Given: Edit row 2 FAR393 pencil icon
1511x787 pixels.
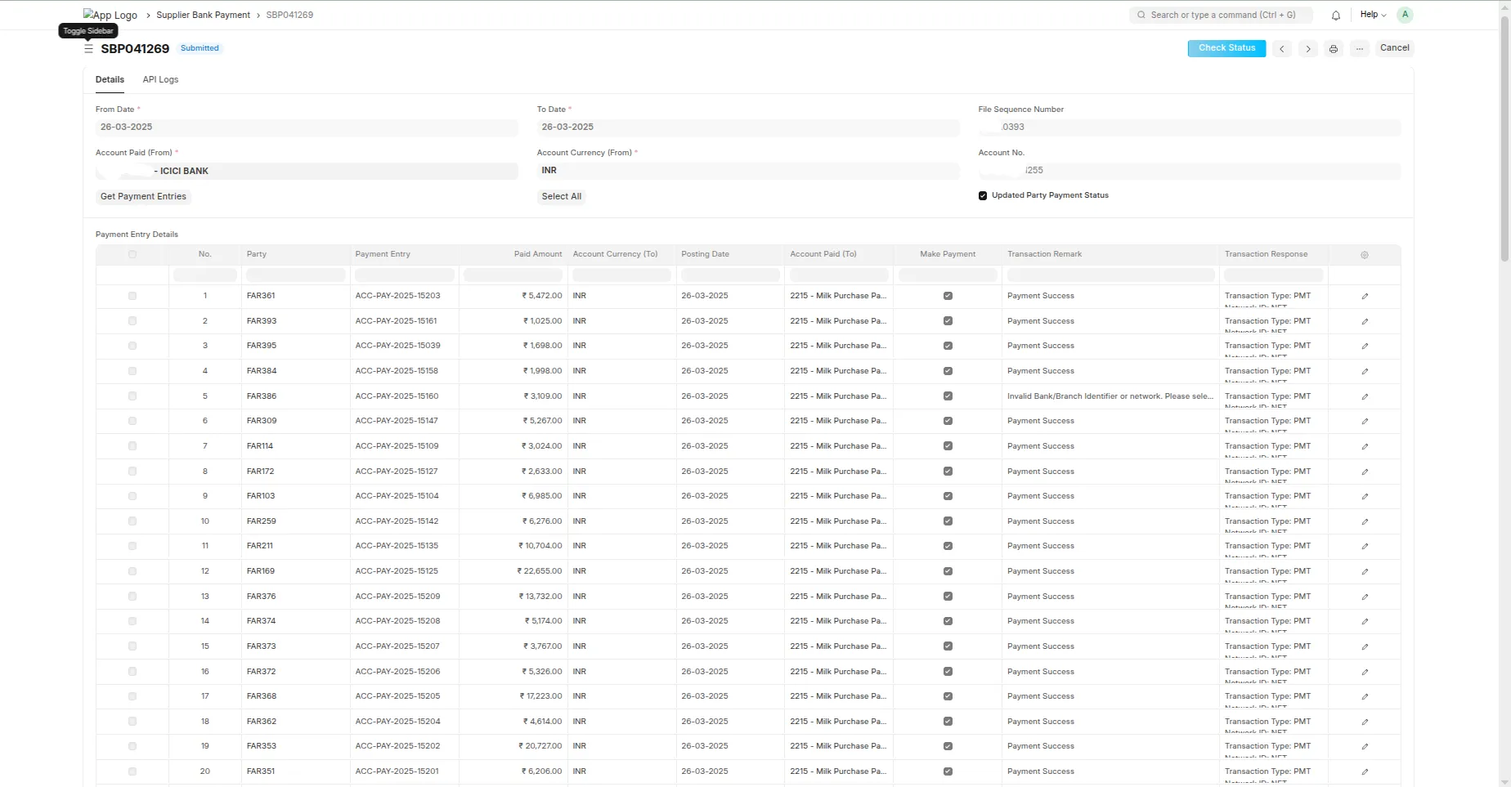Looking at the screenshot, I should tap(1365, 321).
